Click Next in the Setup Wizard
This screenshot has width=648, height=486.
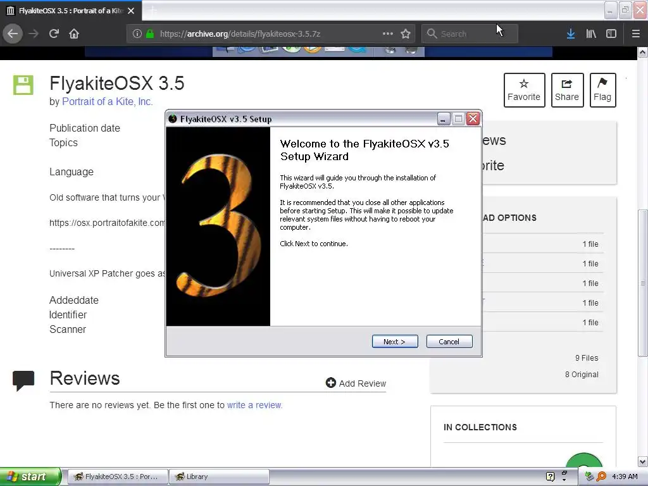tap(395, 341)
